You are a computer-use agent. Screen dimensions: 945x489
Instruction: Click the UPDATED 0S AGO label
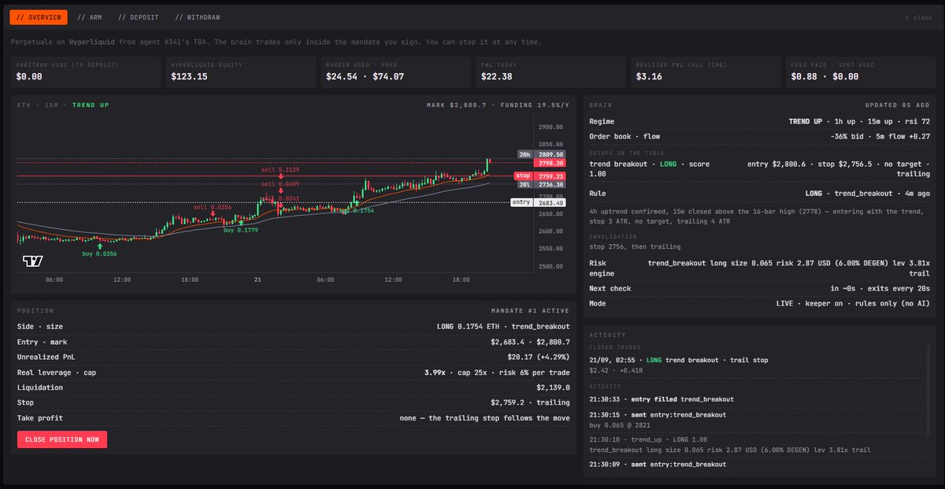tap(896, 105)
